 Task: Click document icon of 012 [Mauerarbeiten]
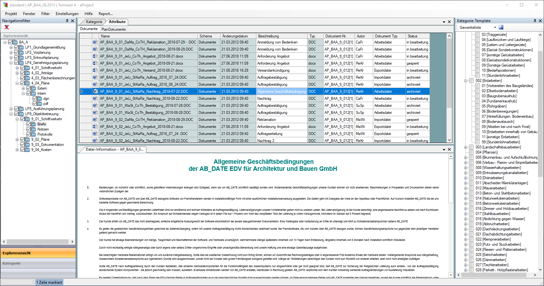point(471,188)
